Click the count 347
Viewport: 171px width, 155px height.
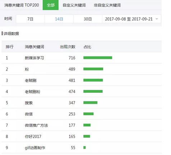pyautogui.click(x=72, y=103)
